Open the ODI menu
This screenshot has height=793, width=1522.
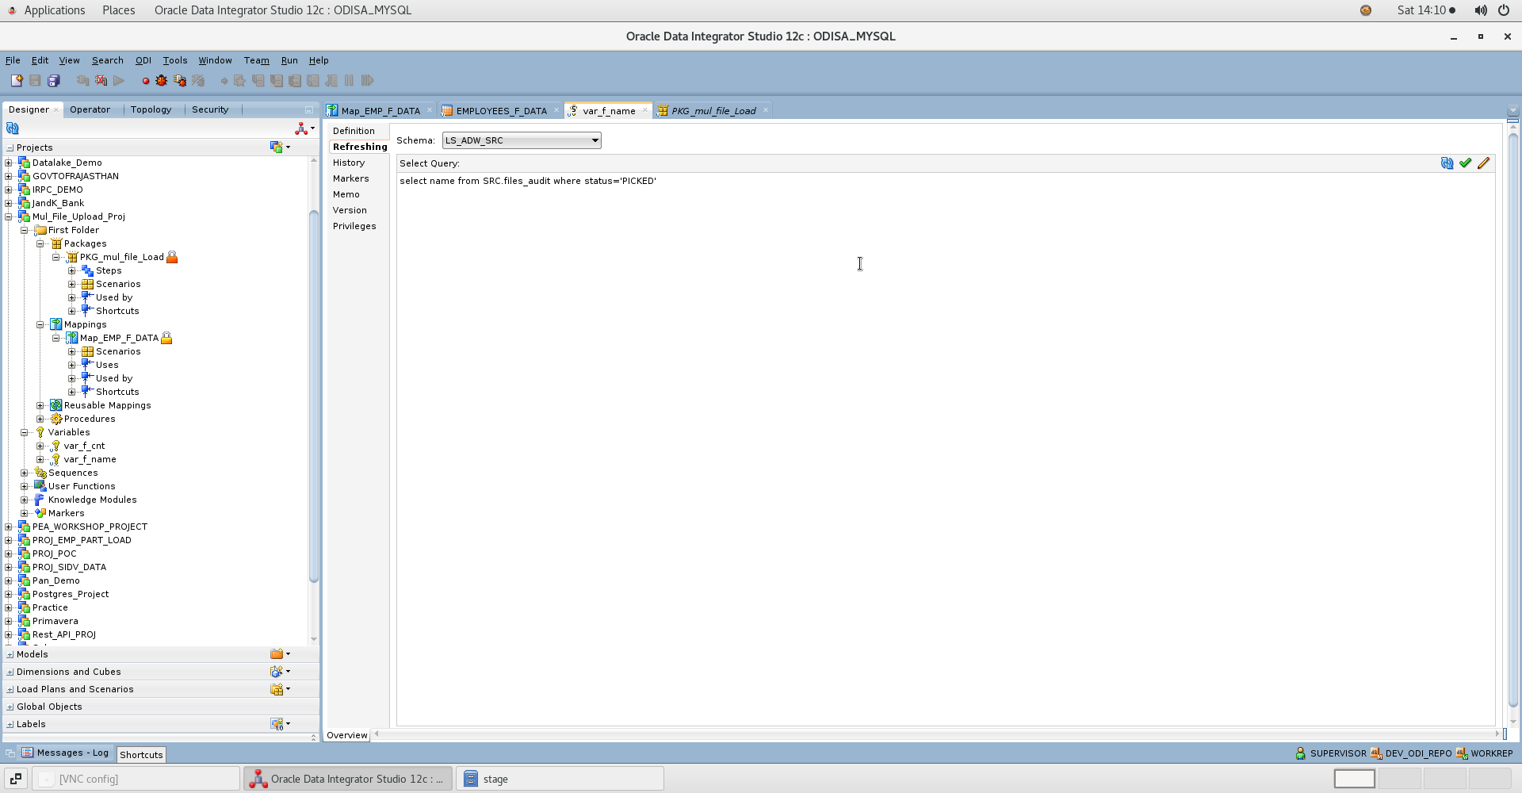tap(143, 60)
